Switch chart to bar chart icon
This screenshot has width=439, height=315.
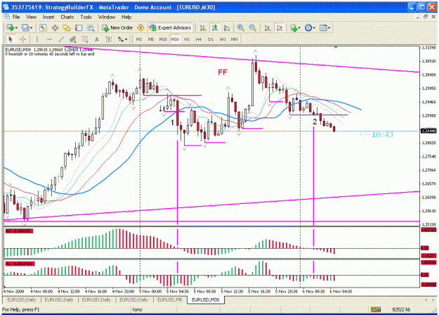click(x=203, y=27)
